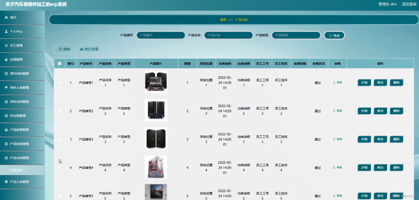419x200 pixels.
Task: Tick the checkbox for row 产品编号3
Action: [x=59, y=139]
